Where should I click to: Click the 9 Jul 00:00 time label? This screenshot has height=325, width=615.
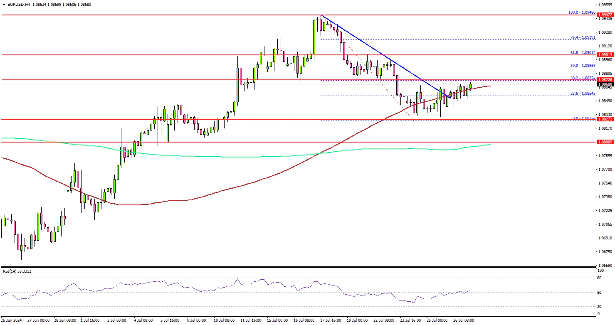pos(197,320)
